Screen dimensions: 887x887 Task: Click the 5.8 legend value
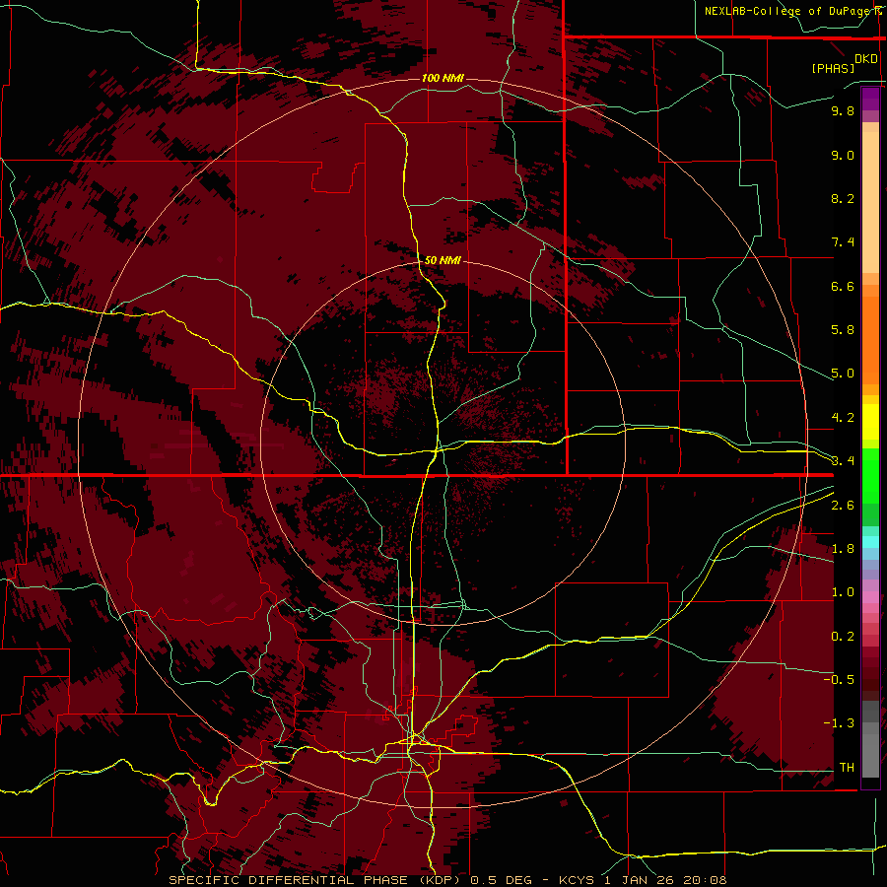tap(843, 330)
